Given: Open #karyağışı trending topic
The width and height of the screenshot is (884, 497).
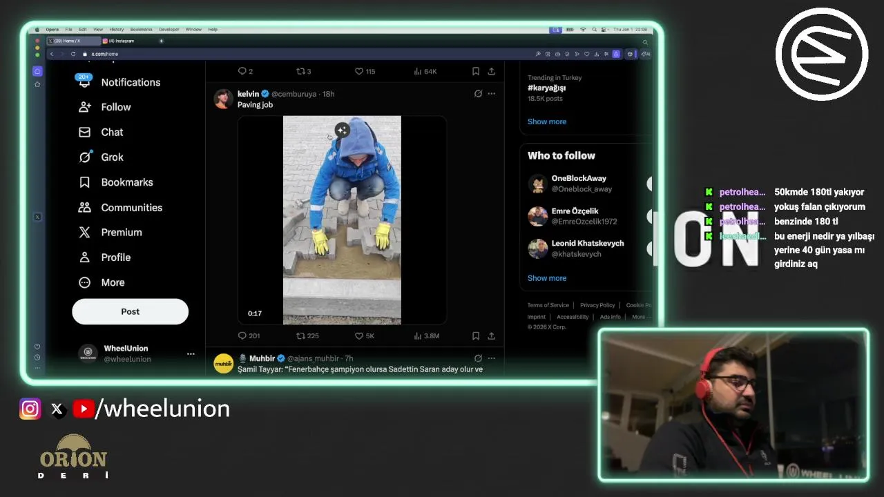Looking at the screenshot, I should 546,88.
